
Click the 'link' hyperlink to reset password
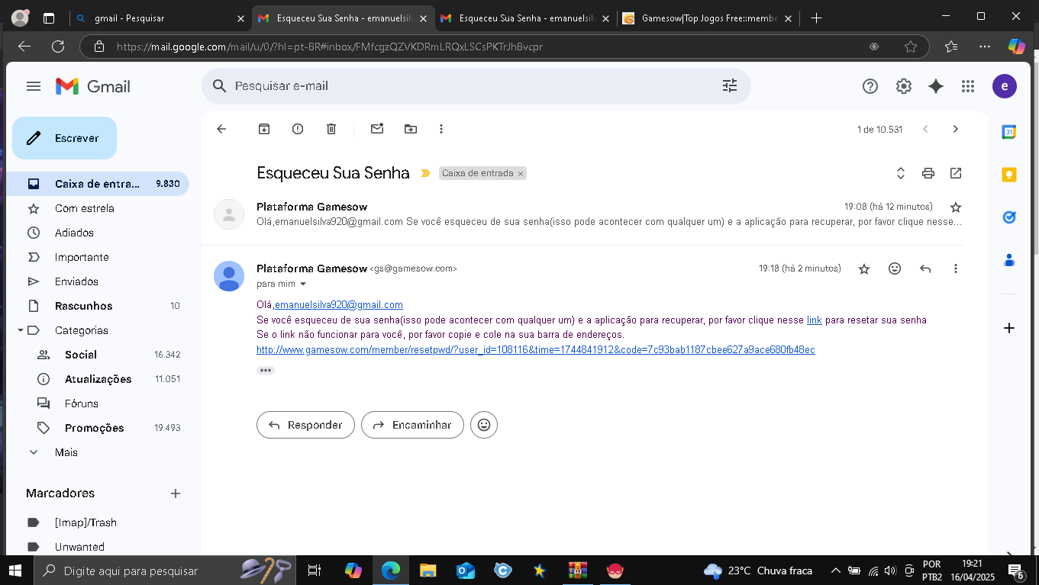click(815, 320)
